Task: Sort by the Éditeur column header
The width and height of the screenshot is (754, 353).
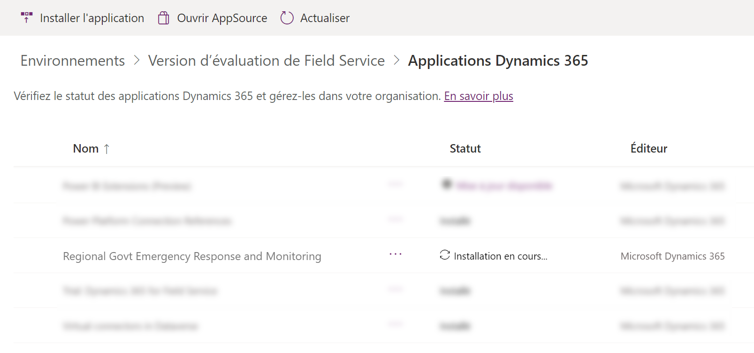Action: click(x=648, y=148)
